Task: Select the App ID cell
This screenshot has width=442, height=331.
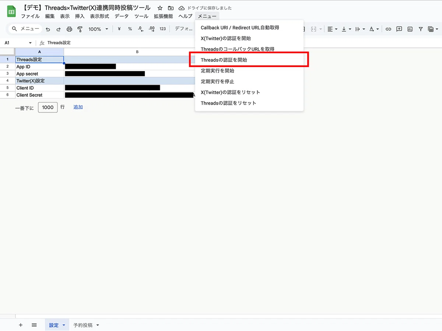Action: (39, 67)
